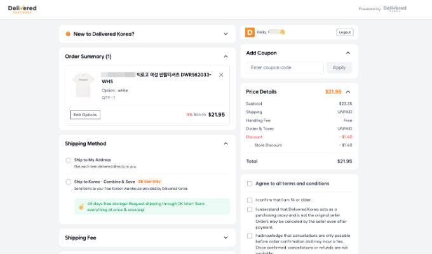
Task: Check Agree to all terms and conditions
Action: click(x=250, y=184)
